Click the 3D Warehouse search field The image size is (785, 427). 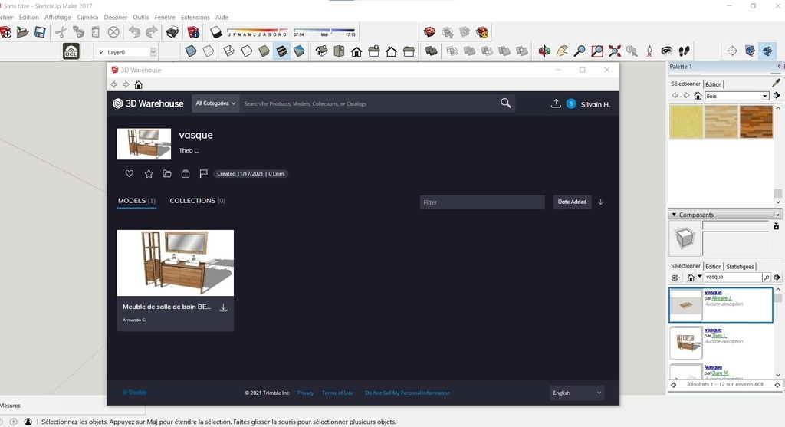(368, 103)
